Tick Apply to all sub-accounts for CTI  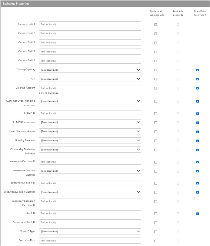(155, 79)
